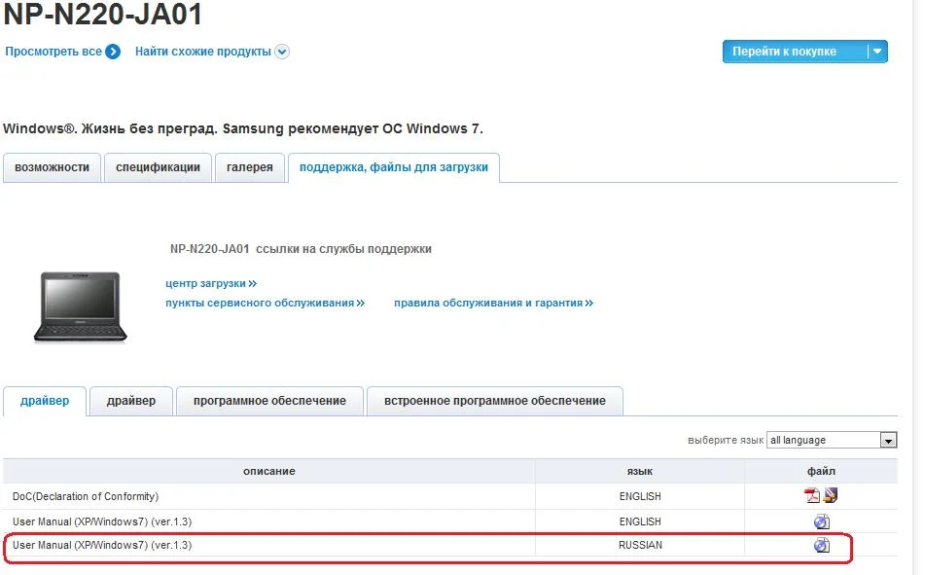Click ENGLISH cell in DoC row
This screenshot has height=575, width=925.
coord(640,496)
